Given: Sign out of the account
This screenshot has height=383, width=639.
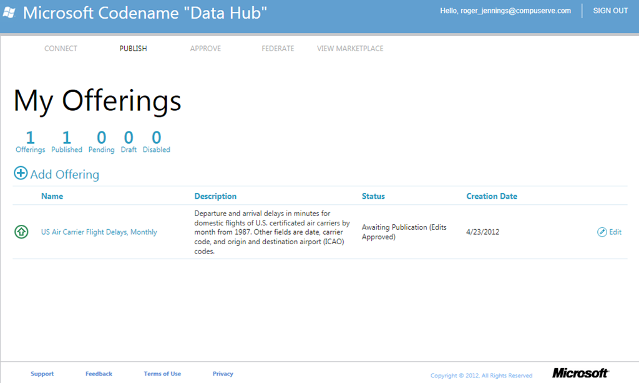Looking at the screenshot, I should [x=610, y=11].
